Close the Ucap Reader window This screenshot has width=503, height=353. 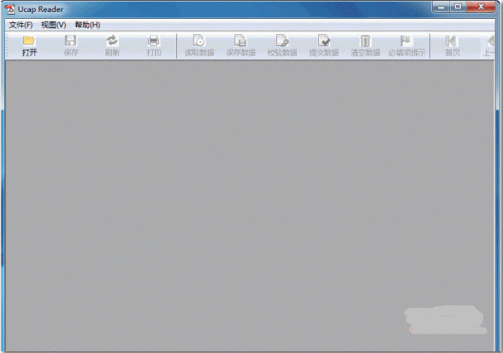[x=481, y=7]
